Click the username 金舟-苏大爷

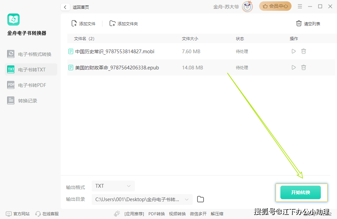[x=226, y=7]
